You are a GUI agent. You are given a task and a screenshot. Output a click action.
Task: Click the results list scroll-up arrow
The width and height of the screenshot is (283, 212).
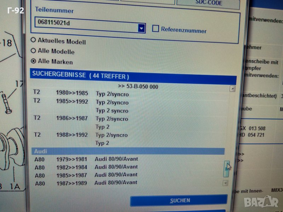232,89
